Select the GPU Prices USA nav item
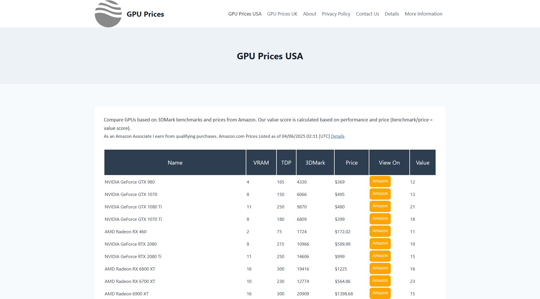The image size is (540, 299). [x=245, y=14]
